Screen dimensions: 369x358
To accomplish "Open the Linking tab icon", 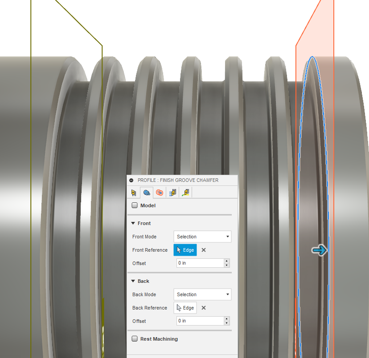I will (186, 193).
